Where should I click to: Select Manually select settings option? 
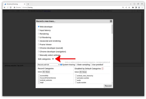click(x=39, y=55)
